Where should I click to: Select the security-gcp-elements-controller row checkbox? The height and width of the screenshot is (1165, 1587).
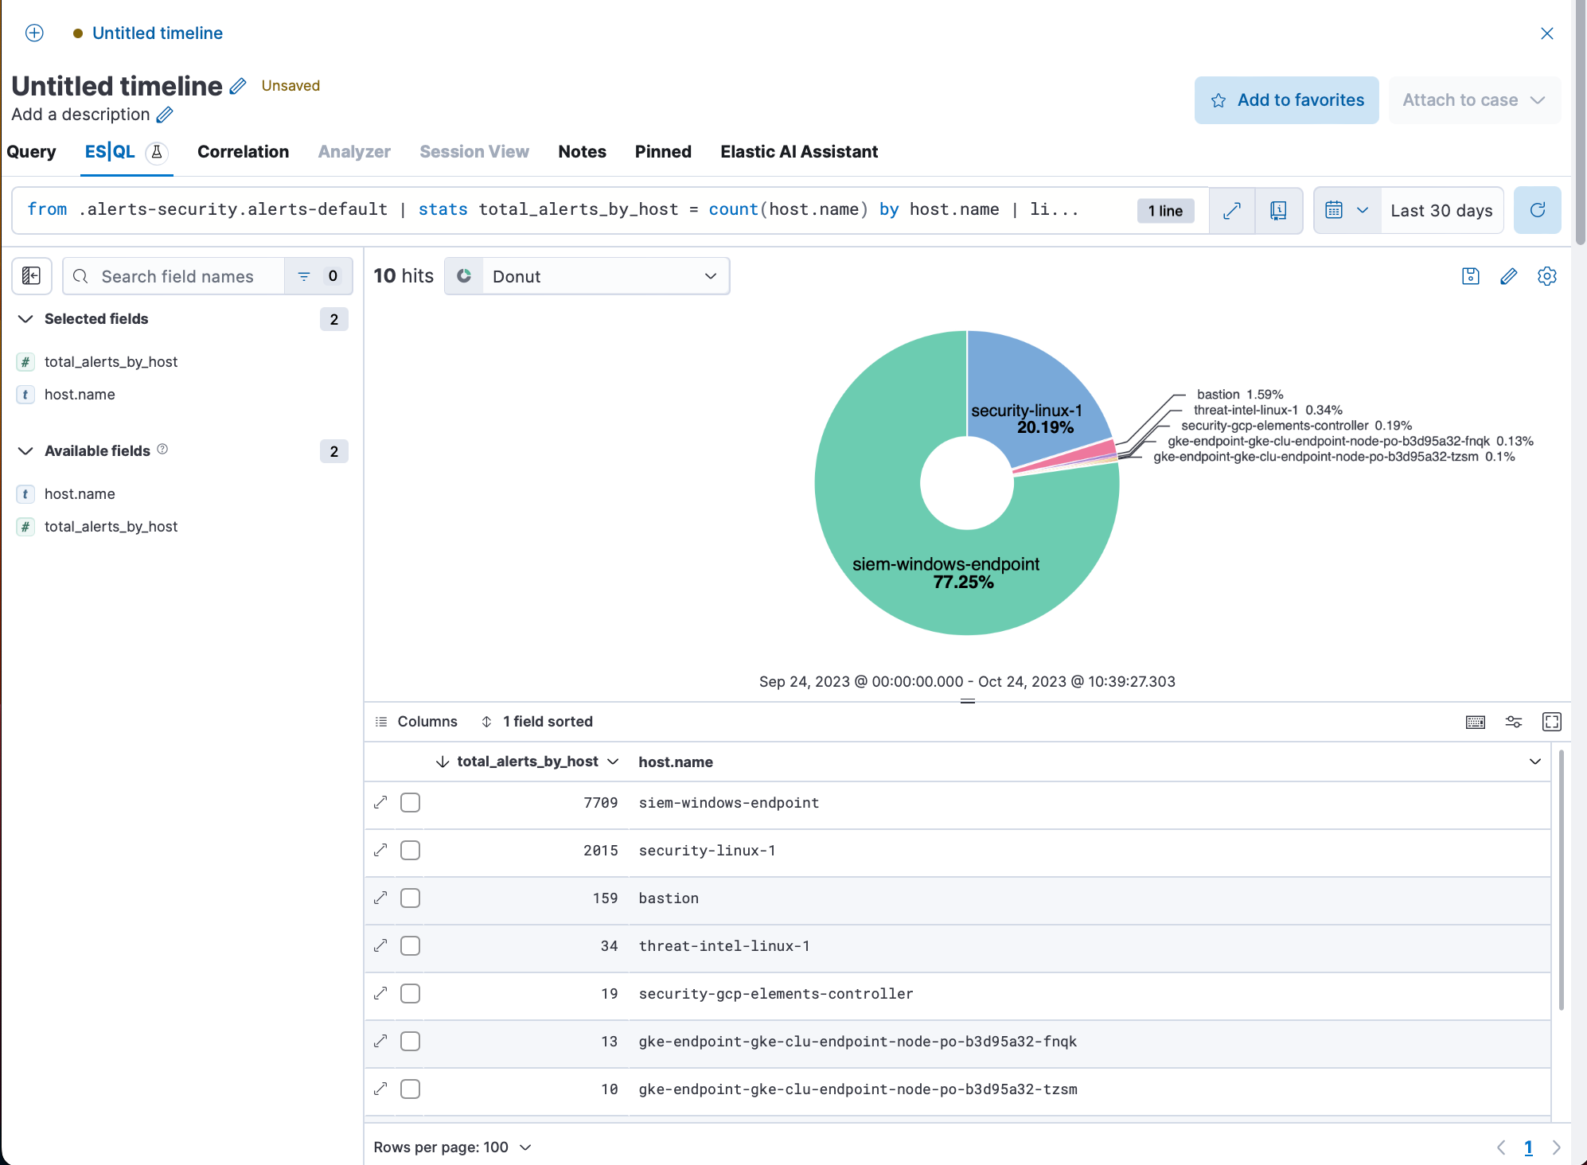tap(410, 993)
